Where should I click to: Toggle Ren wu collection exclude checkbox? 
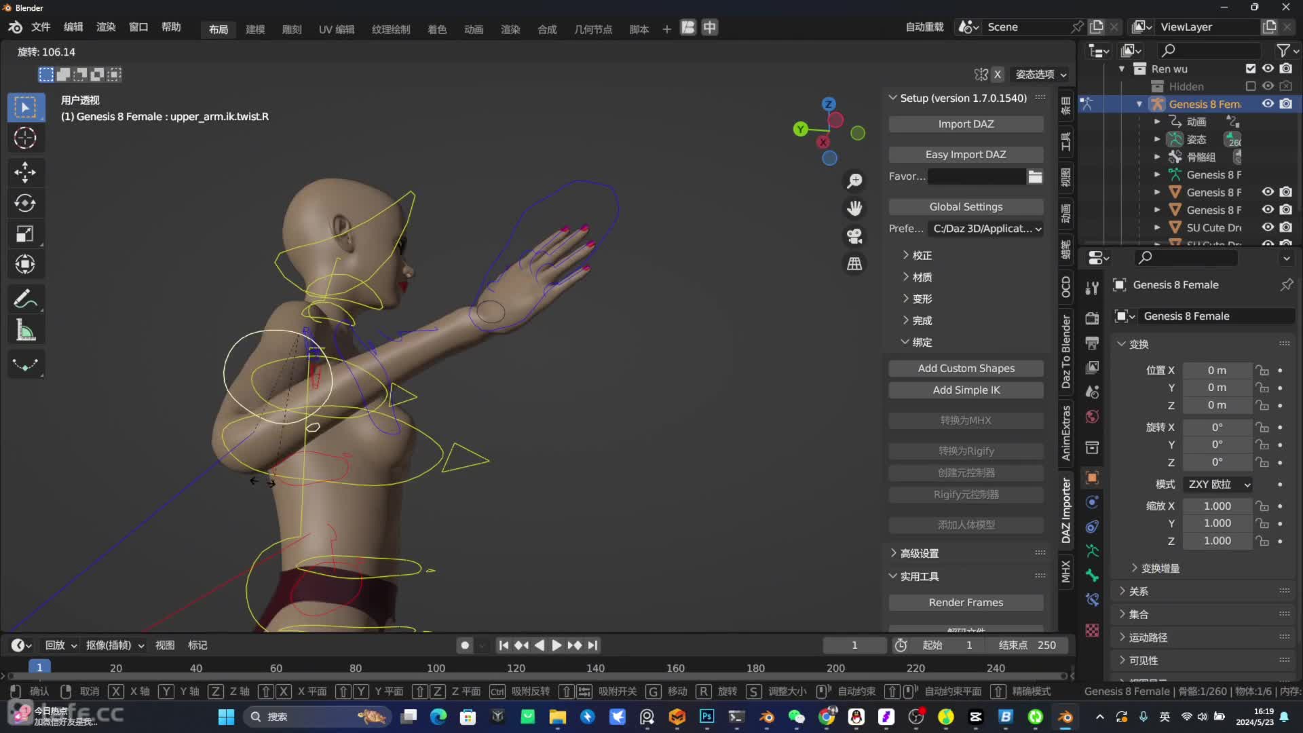pos(1251,69)
